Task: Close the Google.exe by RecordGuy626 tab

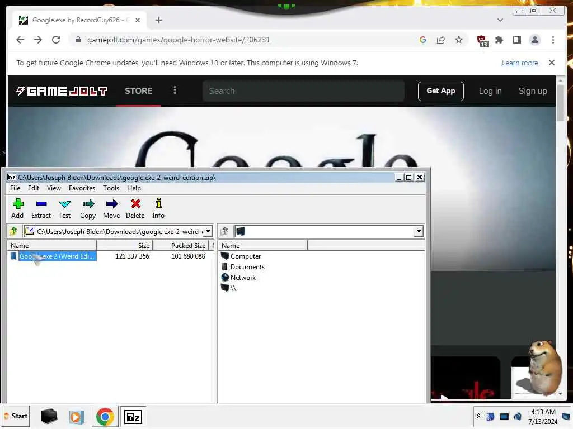Action: click(x=138, y=20)
